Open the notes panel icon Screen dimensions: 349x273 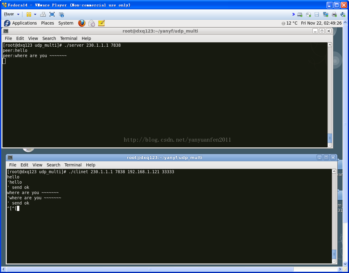click(101, 23)
